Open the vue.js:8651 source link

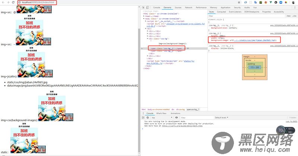coord(291,121)
